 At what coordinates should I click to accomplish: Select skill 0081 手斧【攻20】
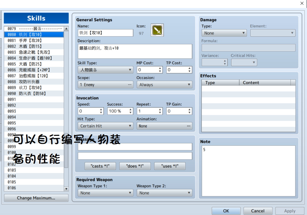click(34, 40)
